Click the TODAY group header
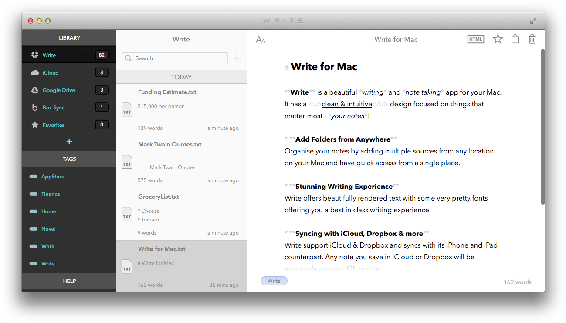Screen dimensions: 566x323 [x=181, y=77]
